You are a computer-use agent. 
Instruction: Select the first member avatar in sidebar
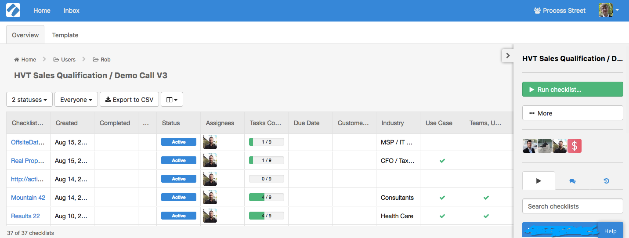click(x=530, y=146)
